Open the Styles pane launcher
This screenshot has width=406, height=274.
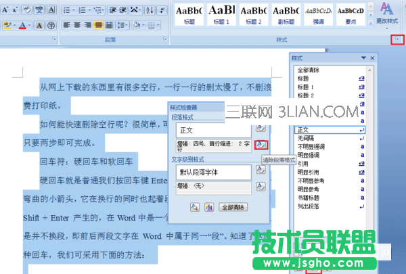[x=397, y=39]
